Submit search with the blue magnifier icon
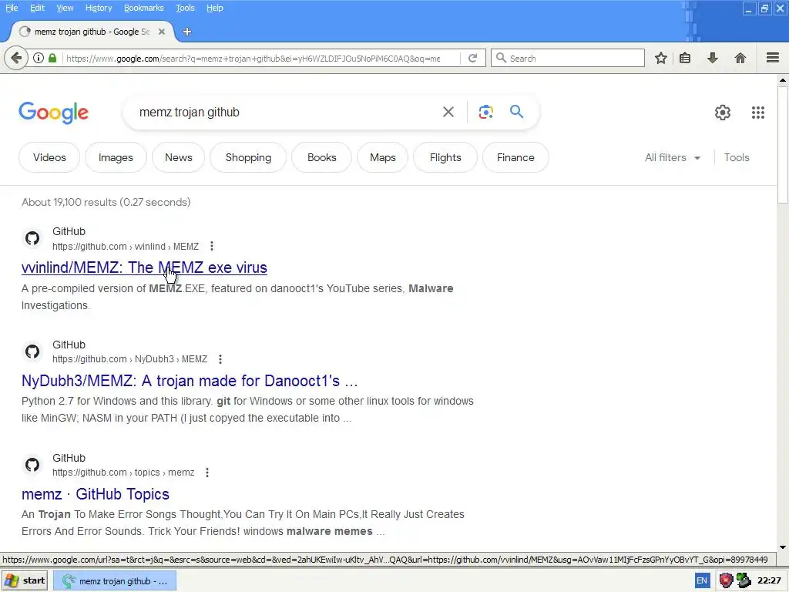 pyautogui.click(x=517, y=111)
